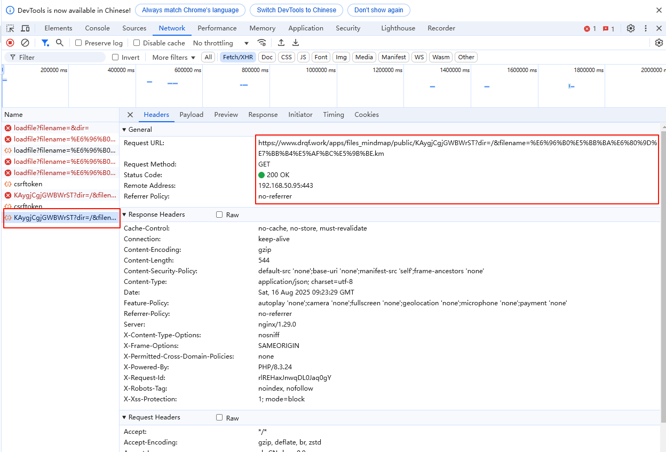
Task: Focus the Filter input field
Action: pyautogui.click(x=55, y=57)
